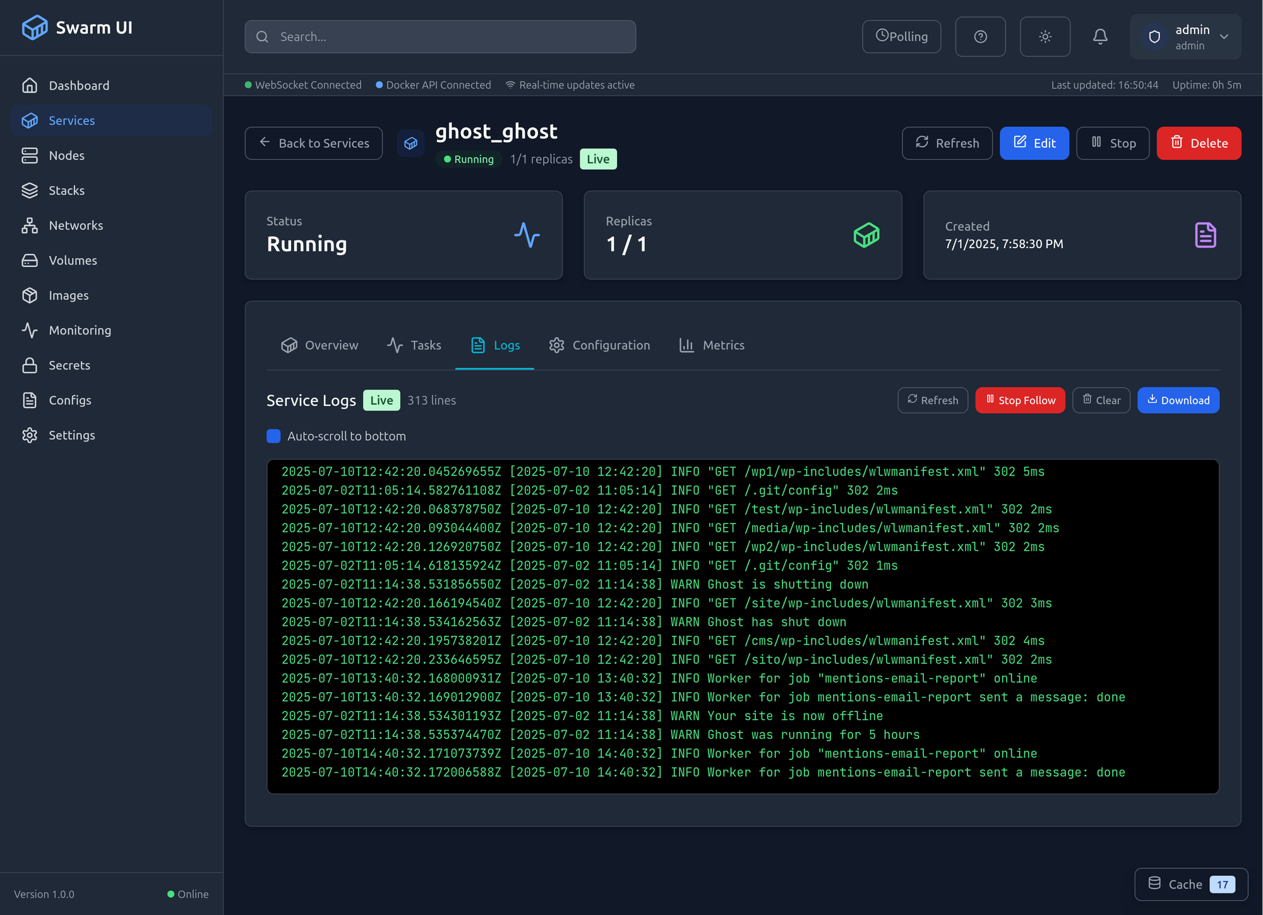Click Back to Services
The width and height of the screenshot is (1263, 915).
313,143
